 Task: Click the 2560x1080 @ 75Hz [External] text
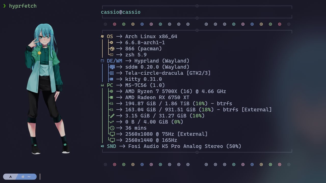167,134
